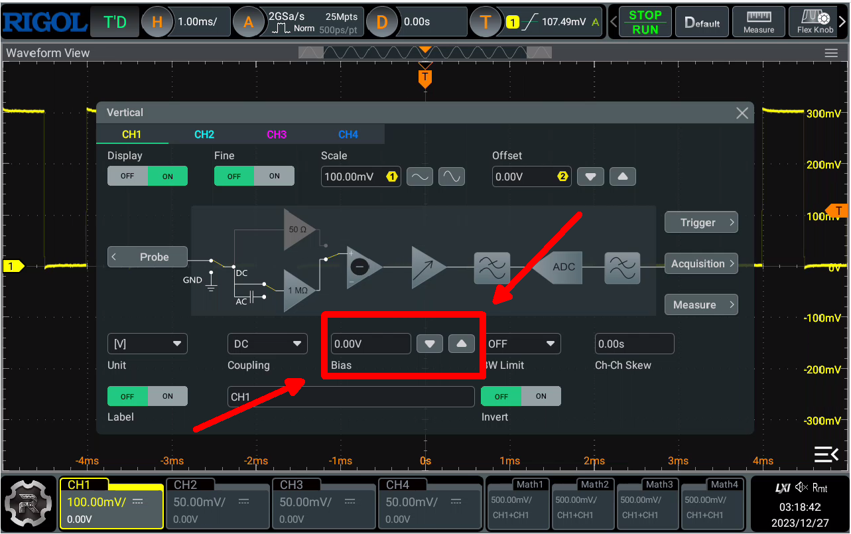Open the Measure tool icon

pos(759,22)
